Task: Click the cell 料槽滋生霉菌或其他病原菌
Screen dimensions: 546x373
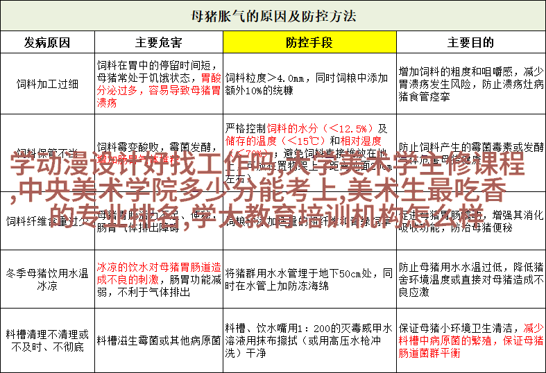Action: [x=159, y=340]
